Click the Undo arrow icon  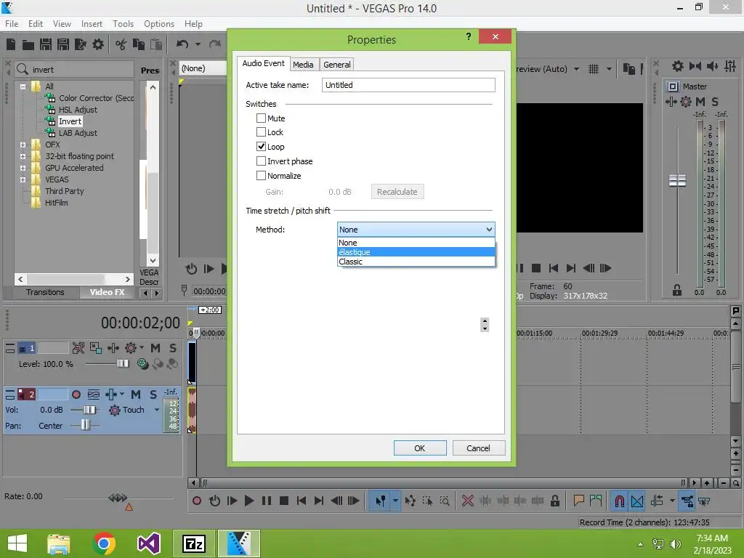click(x=182, y=44)
